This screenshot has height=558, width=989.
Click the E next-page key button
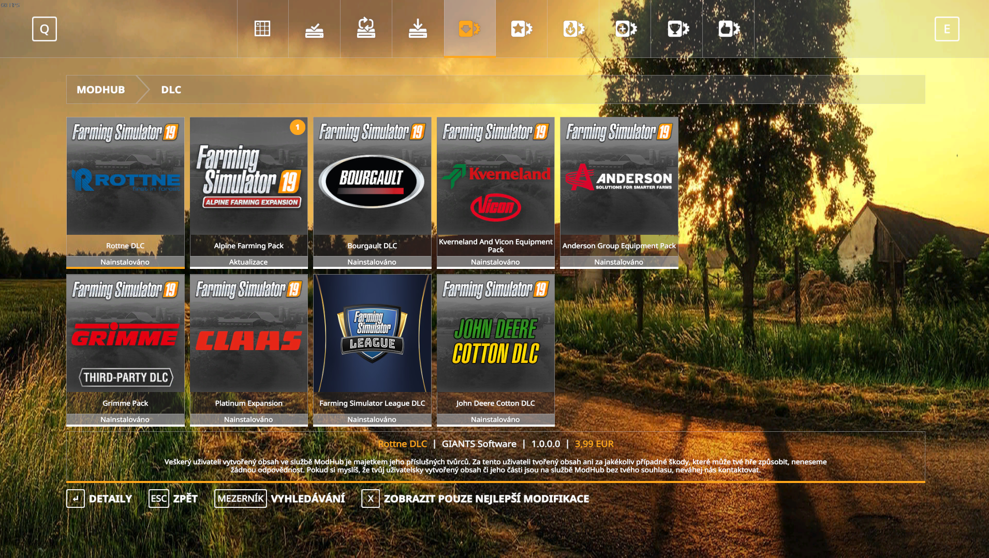(x=947, y=29)
